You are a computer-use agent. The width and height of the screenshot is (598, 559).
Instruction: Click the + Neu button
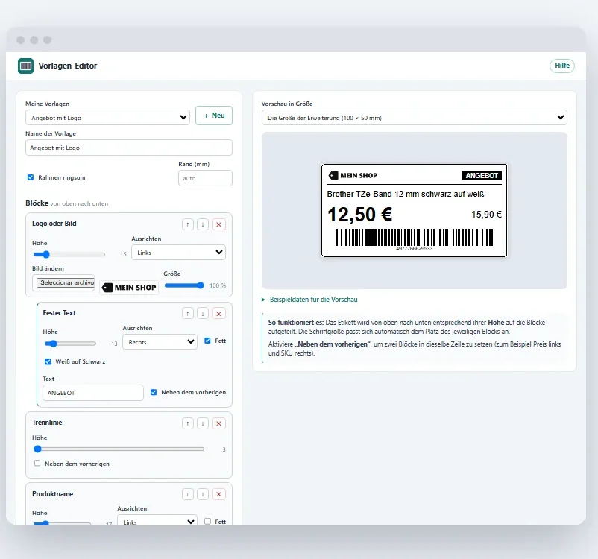tap(214, 116)
